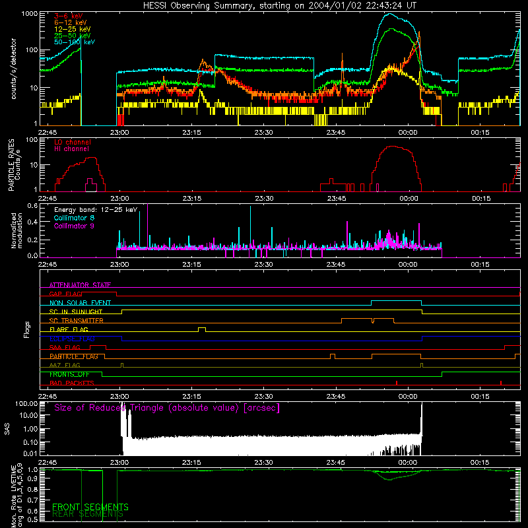Click the 100.00 tick on SAS axis
The height and width of the screenshot is (528, 528).
pos(26,403)
